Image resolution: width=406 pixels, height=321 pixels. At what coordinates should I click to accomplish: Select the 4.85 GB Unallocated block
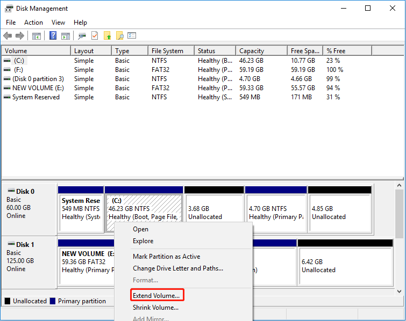(340, 209)
